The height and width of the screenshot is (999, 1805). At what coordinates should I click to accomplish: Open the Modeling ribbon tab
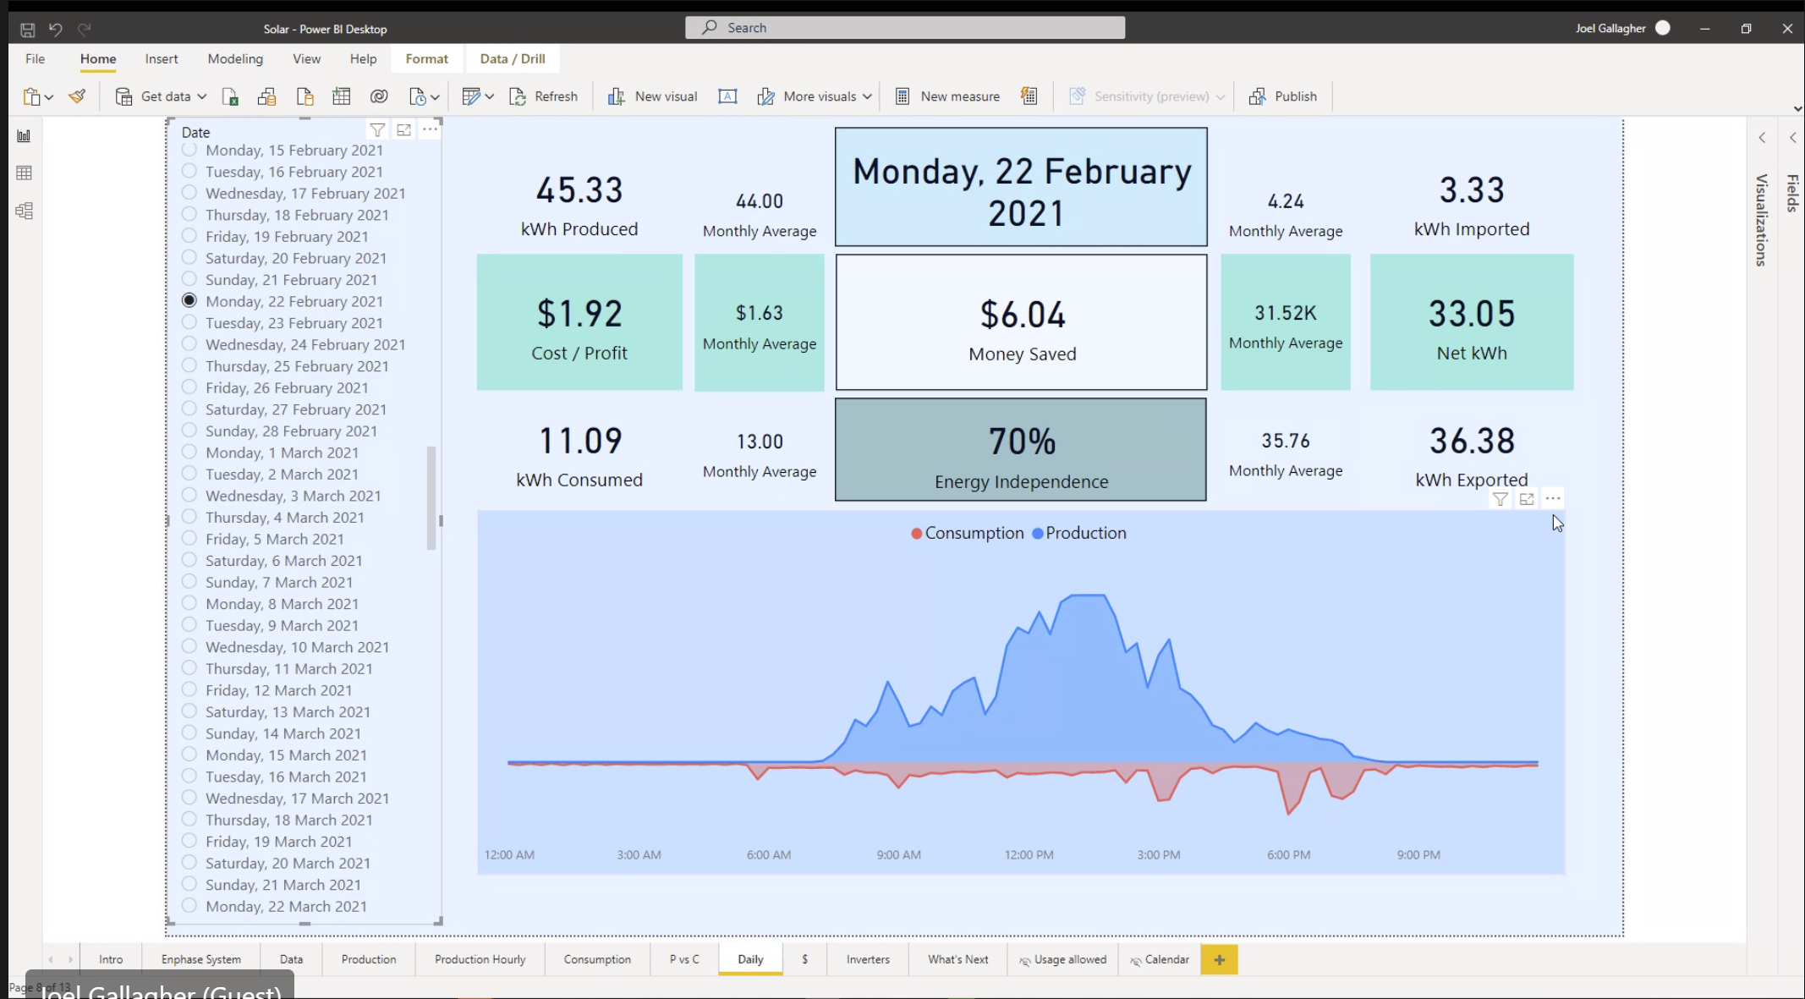click(235, 58)
